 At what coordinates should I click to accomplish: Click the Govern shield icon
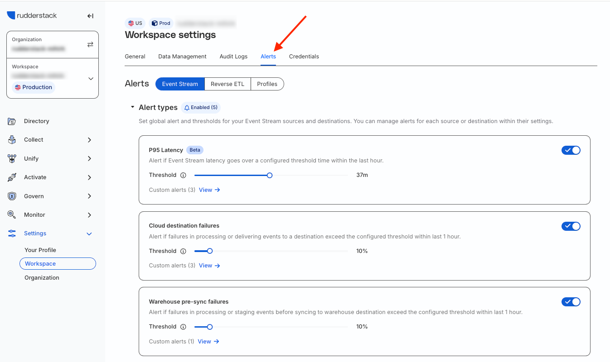(12, 196)
